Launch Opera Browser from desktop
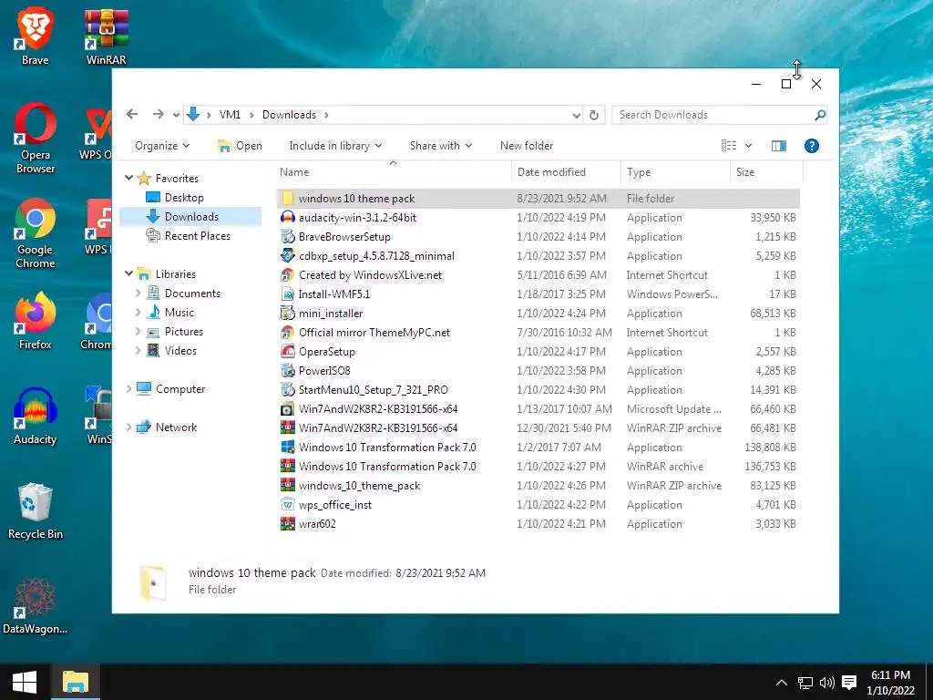 pos(36,139)
